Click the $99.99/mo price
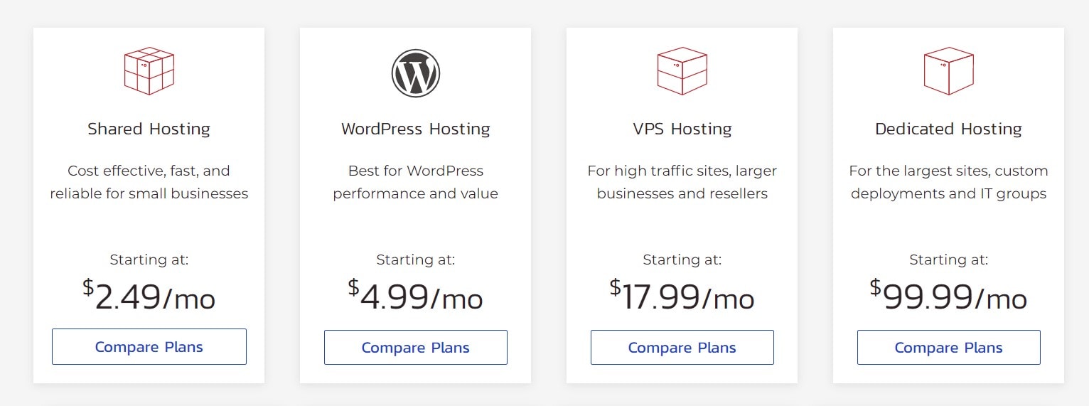This screenshot has height=406, width=1089. pyautogui.click(x=949, y=296)
